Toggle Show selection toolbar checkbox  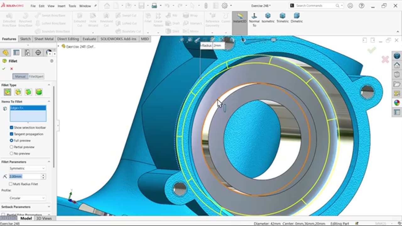[x=12, y=127]
